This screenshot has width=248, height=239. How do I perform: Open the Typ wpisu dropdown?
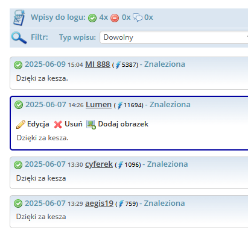click(174, 37)
